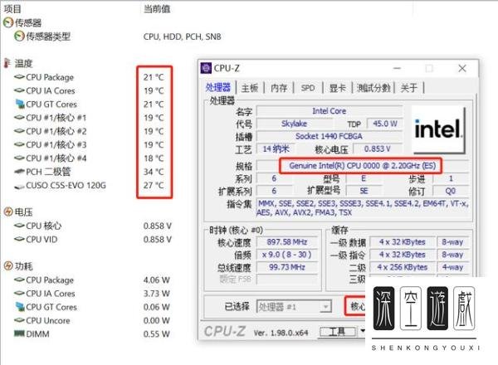Click the chip icon for temperature CPU Package
498x365 pixels.
coord(19,77)
